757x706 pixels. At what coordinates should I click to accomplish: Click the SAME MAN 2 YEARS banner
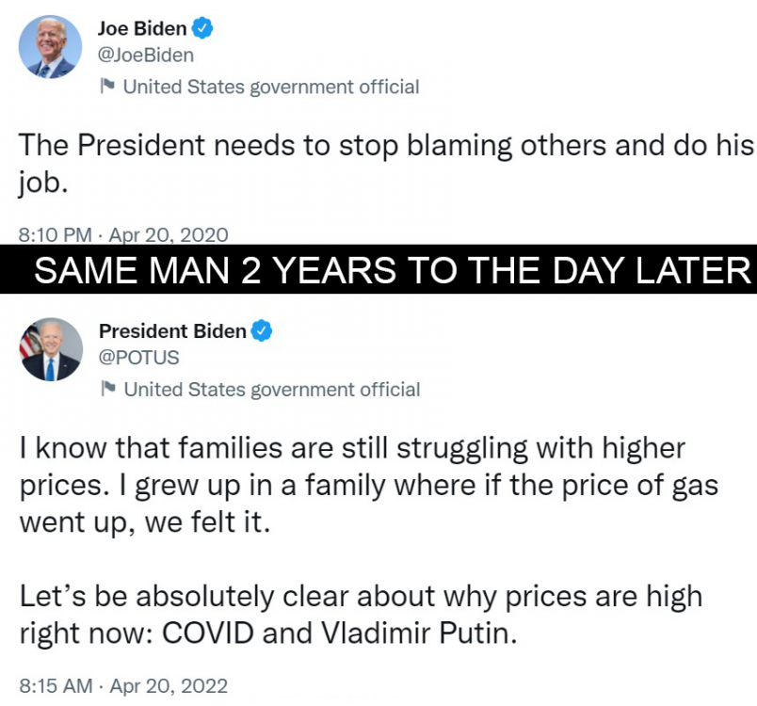pos(378,270)
